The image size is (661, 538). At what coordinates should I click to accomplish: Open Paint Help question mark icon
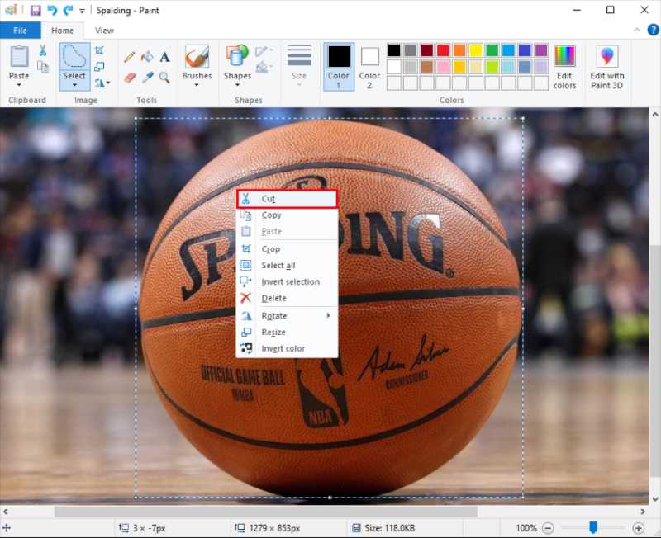click(x=653, y=30)
